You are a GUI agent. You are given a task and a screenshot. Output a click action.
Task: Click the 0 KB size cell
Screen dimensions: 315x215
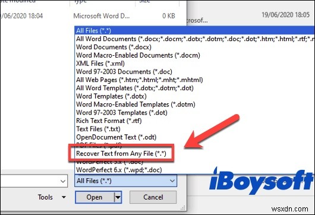pos(169,16)
